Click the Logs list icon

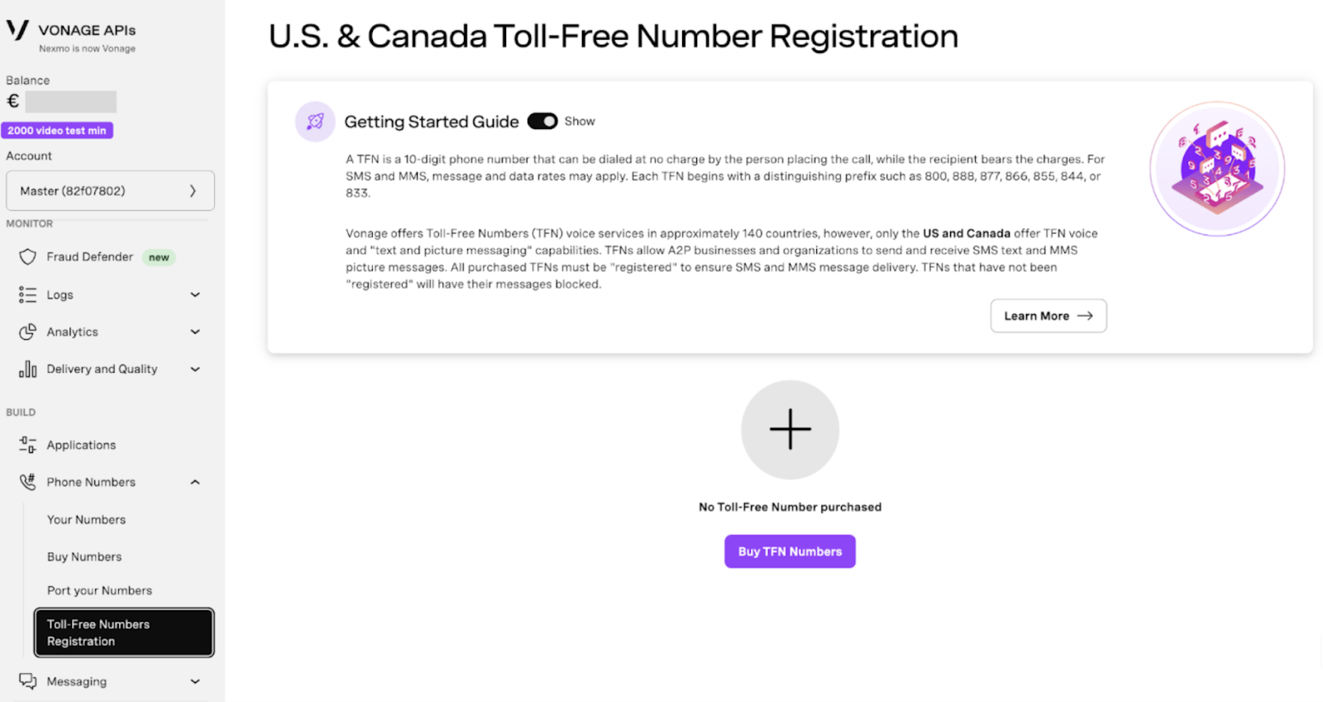point(27,295)
